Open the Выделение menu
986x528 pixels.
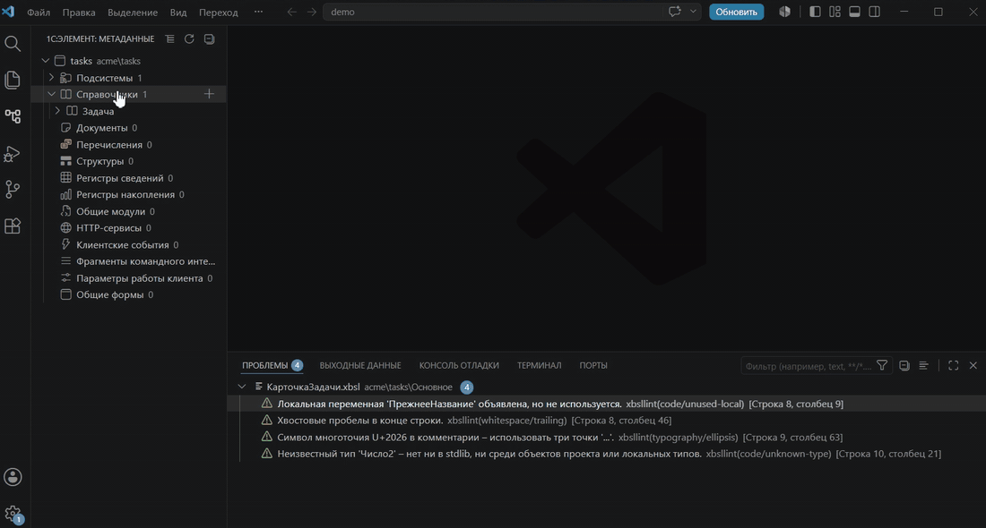tap(132, 12)
